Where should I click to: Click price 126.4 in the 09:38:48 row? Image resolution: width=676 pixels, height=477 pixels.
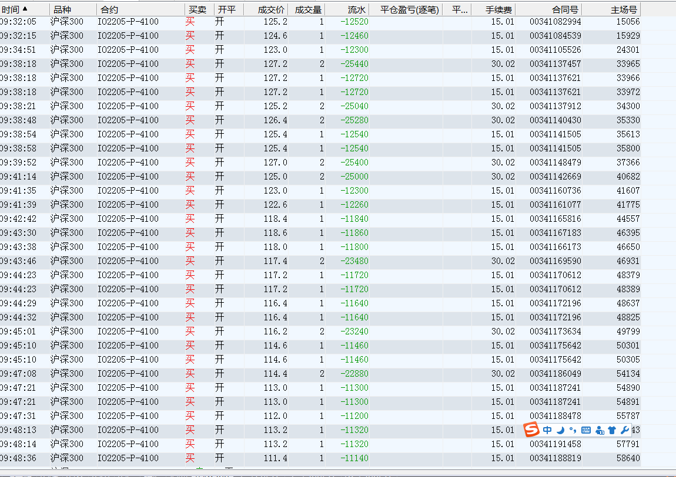[x=276, y=120]
